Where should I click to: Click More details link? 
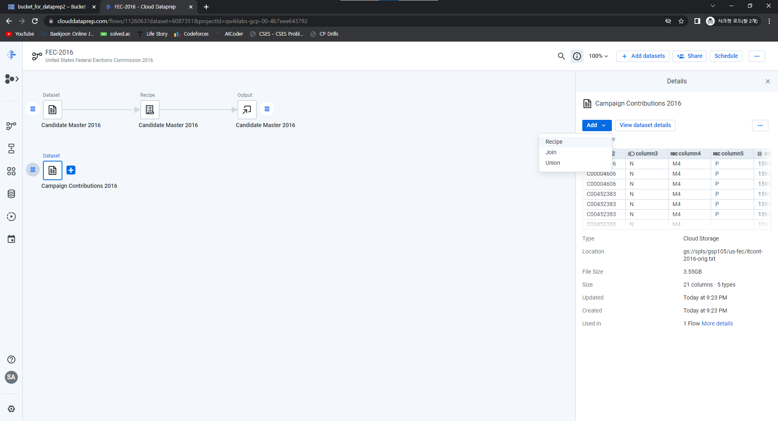pyautogui.click(x=717, y=323)
